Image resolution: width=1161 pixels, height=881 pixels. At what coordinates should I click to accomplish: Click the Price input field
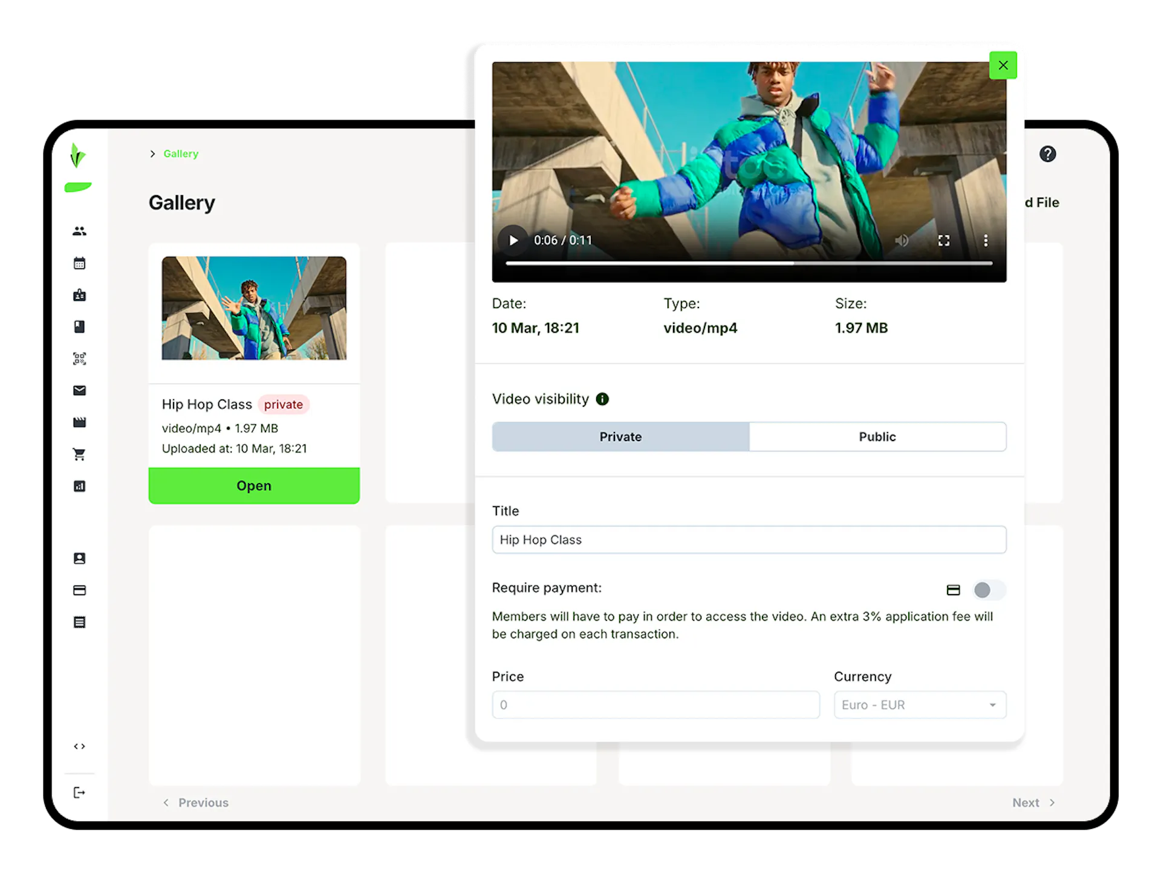pyautogui.click(x=655, y=705)
